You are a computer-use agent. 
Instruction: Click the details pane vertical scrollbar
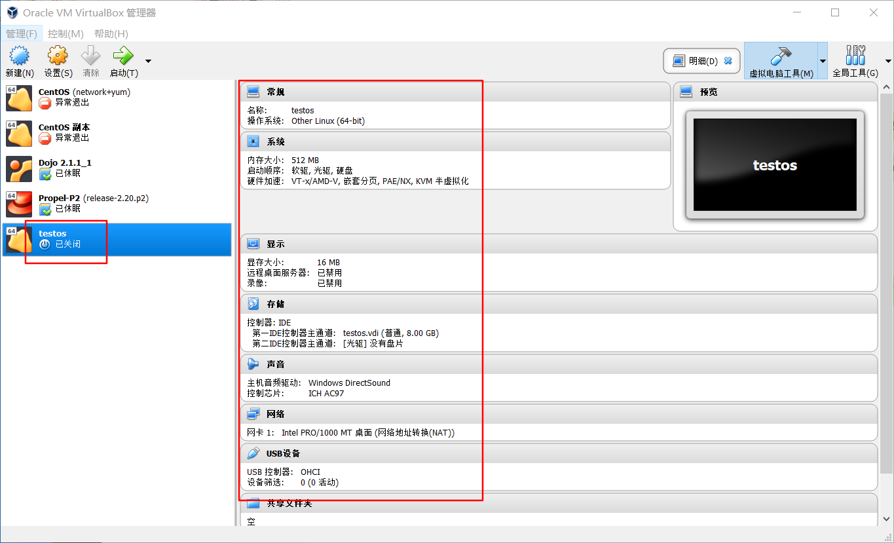[886, 284]
